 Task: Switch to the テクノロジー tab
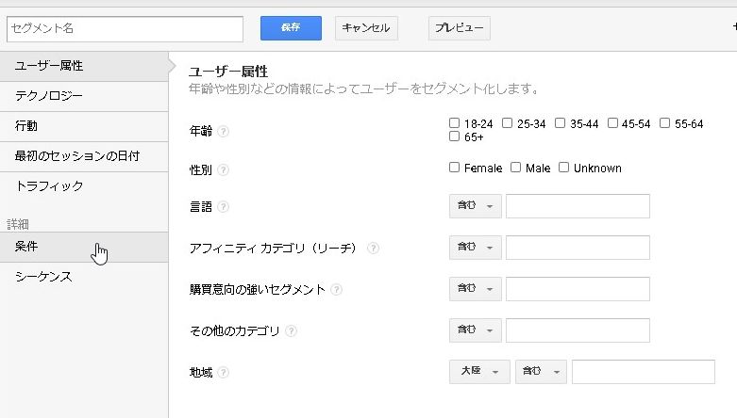(49, 96)
